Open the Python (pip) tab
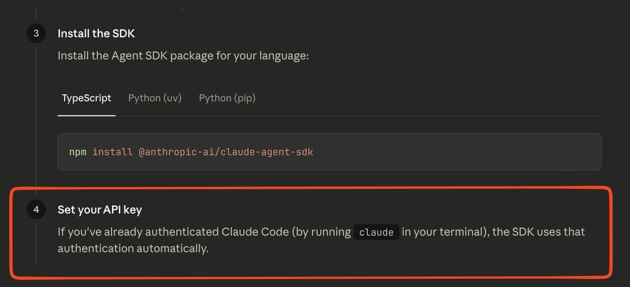 (227, 98)
